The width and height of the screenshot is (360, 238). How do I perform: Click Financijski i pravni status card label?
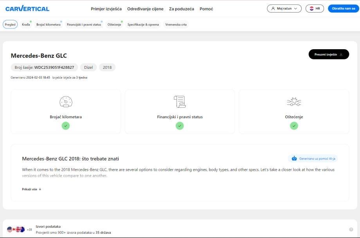(180, 117)
